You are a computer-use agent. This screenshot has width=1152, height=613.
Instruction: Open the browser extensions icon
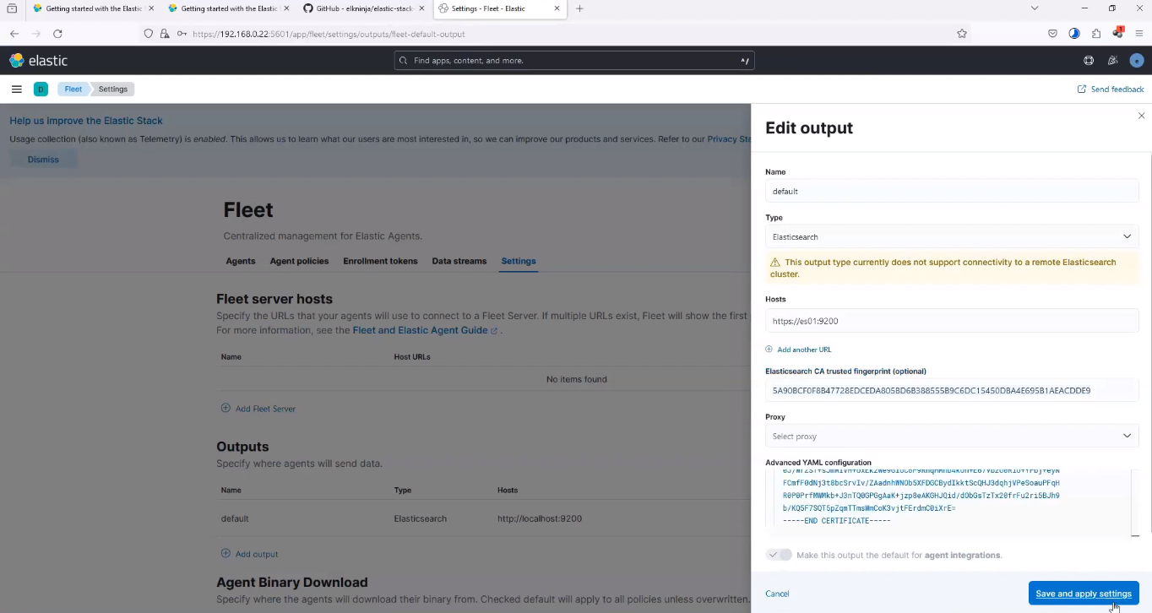pyautogui.click(x=1096, y=34)
